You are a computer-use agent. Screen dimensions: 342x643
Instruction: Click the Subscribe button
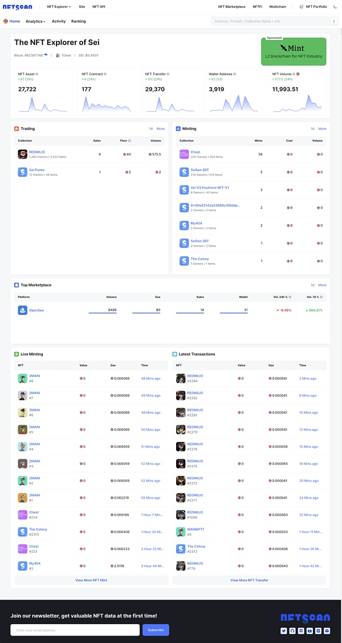(156, 630)
